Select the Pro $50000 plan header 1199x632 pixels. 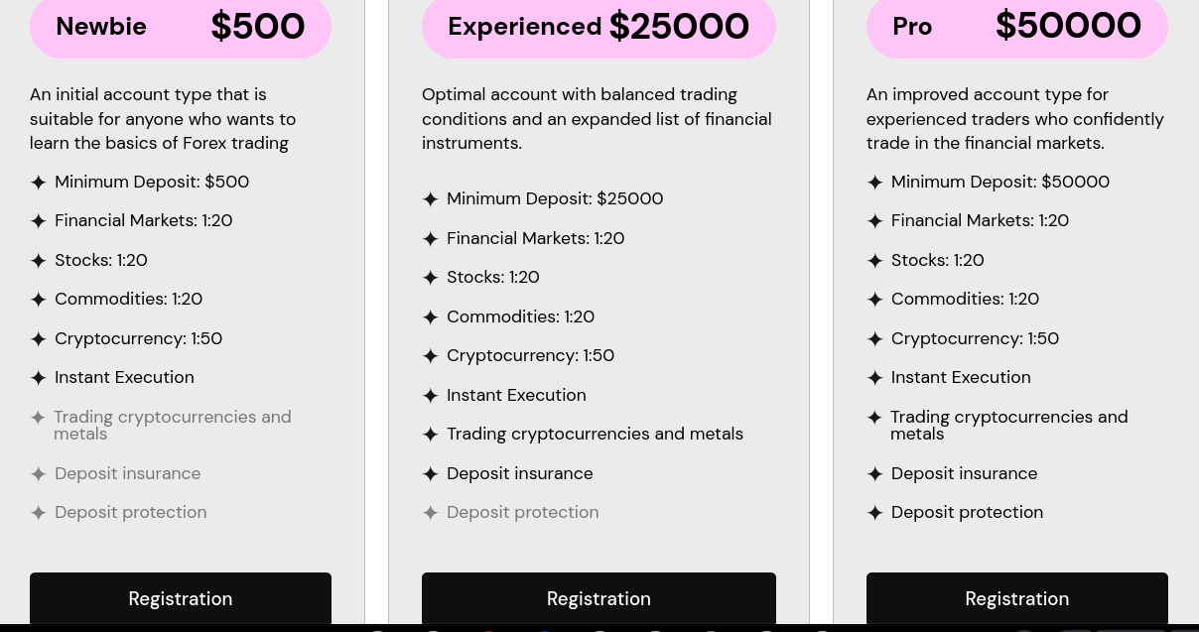tap(1016, 27)
